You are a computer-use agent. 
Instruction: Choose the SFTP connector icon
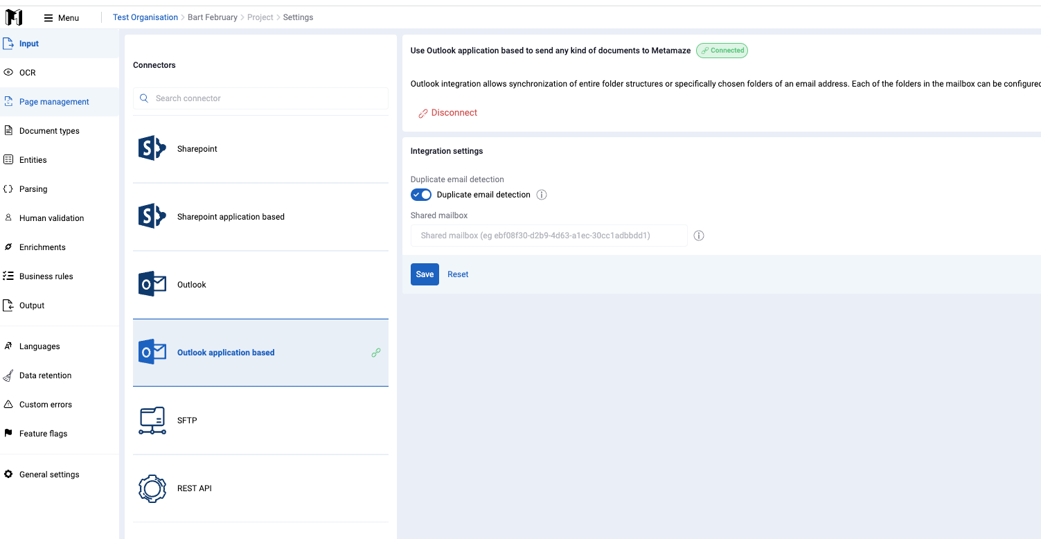tap(152, 421)
